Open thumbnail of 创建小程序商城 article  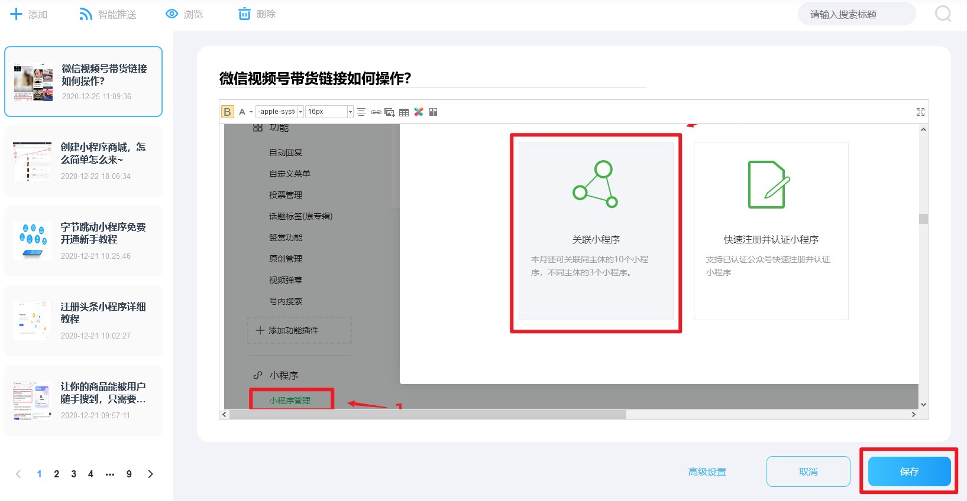[x=33, y=161]
